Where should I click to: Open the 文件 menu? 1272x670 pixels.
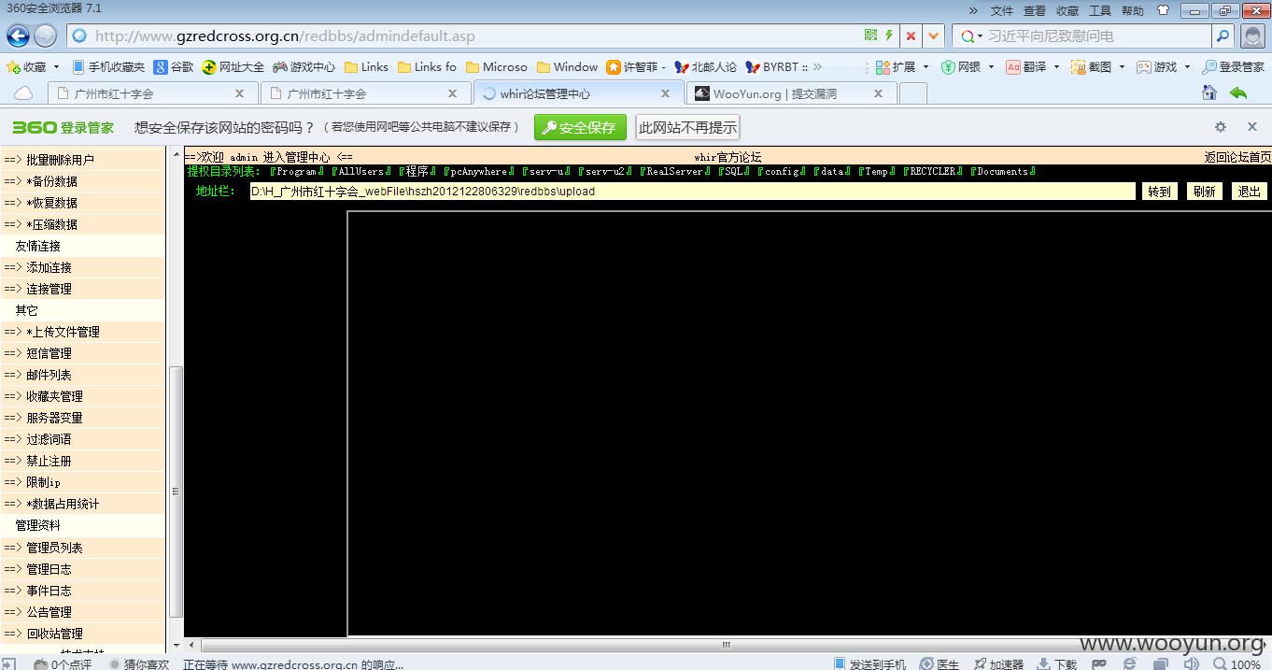(x=1002, y=11)
